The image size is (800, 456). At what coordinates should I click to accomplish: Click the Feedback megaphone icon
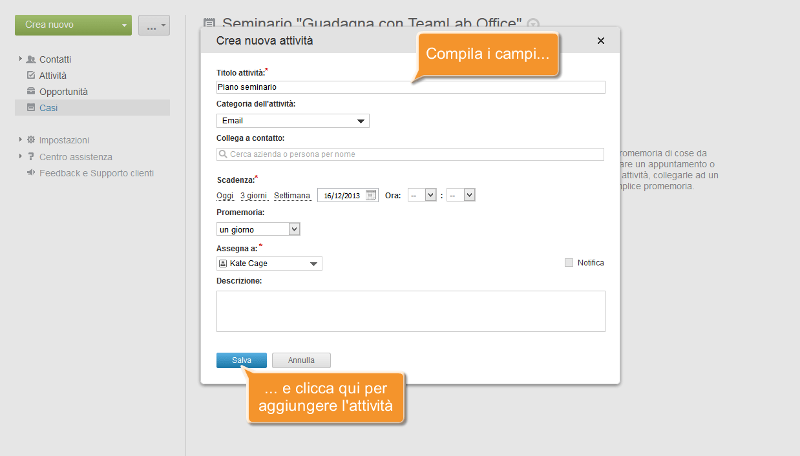coord(31,173)
